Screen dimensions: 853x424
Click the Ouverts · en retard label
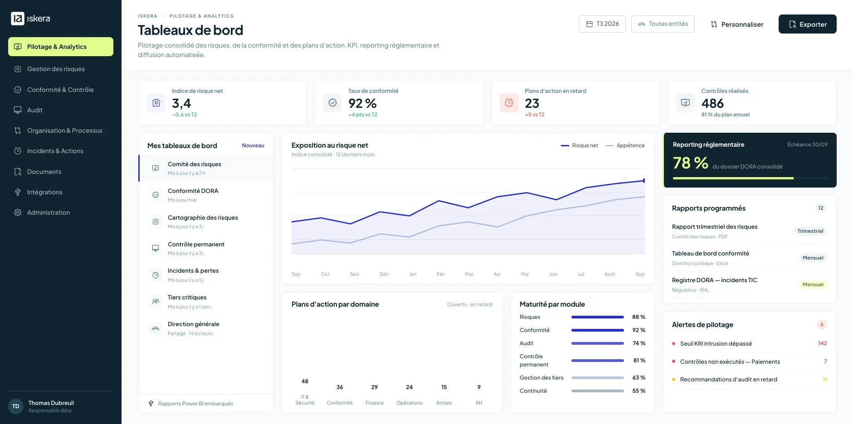[x=470, y=304]
